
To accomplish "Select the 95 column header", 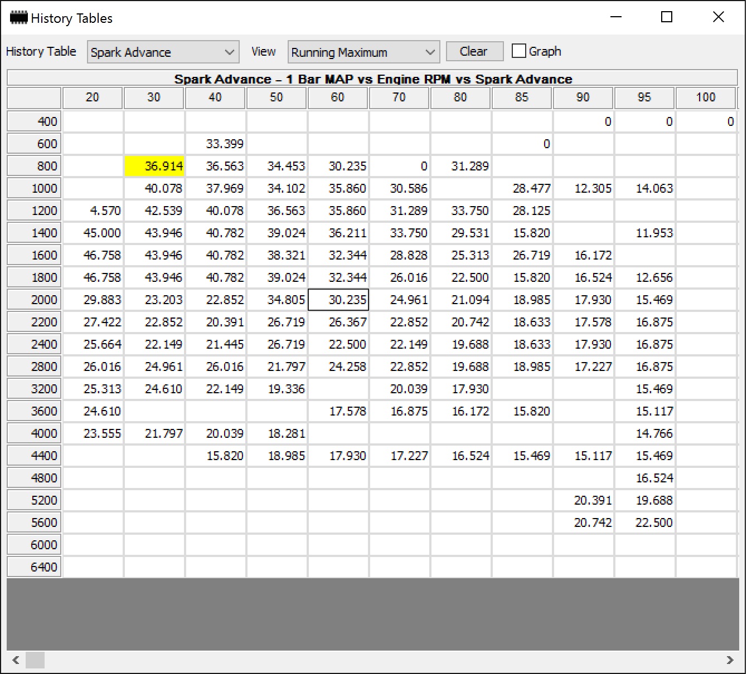I will 644,97.
